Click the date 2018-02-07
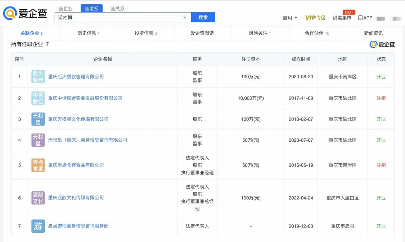 301,119
